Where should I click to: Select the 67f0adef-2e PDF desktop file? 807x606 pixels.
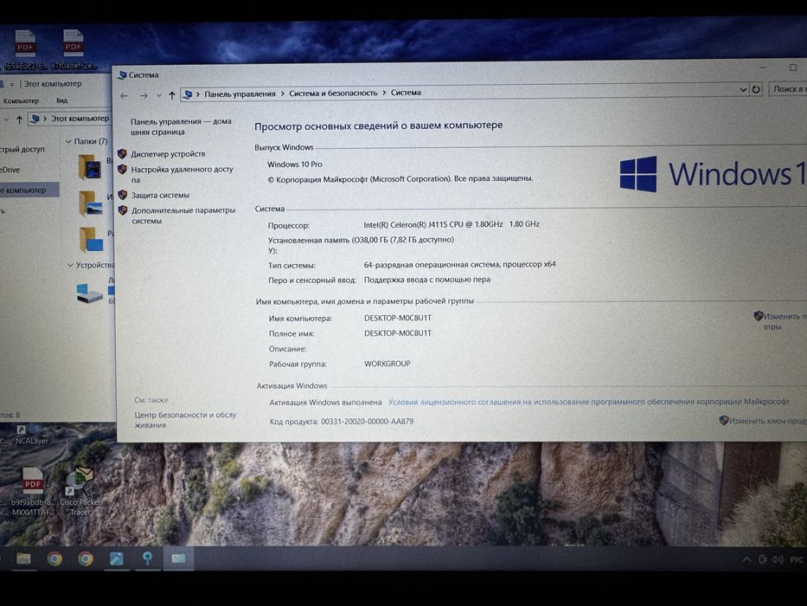pos(73,50)
